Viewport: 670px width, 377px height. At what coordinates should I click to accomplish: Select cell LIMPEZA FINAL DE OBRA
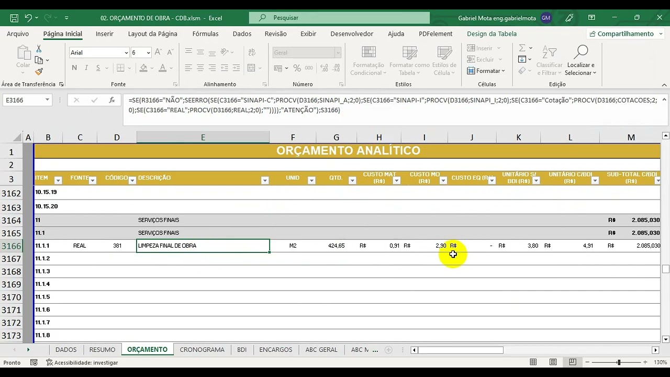(x=203, y=246)
